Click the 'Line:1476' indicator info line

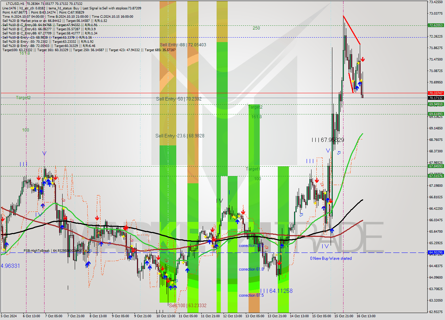point(72,8)
